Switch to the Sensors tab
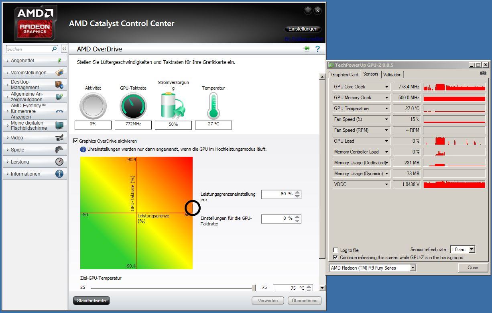Screen dimensions: 492x313 click(x=370, y=74)
